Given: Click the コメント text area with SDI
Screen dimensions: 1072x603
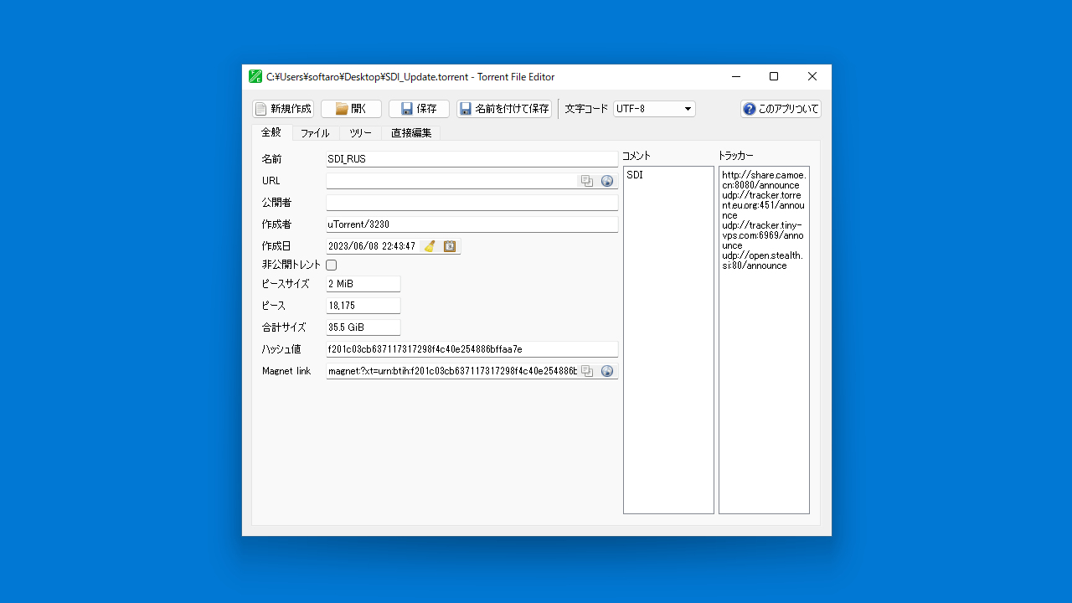Looking at the screenshot, I should [668, 340].
